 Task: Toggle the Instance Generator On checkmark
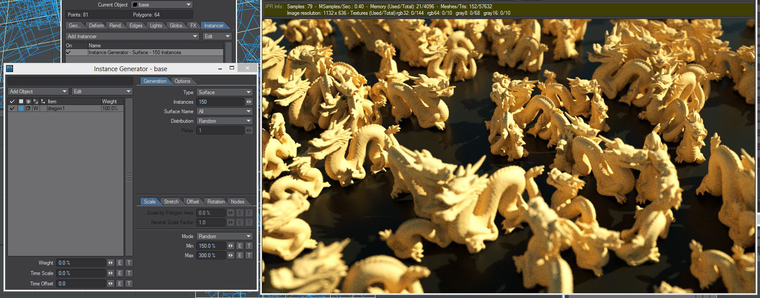[x=68, y=52]
